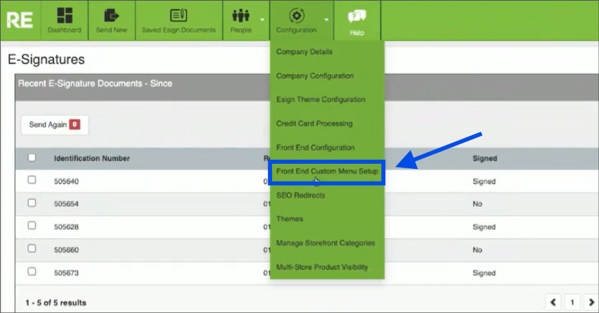Viewport: 599px width, 313px height.
Task: Check the box for document 505640
Action: [x=32, y=180]
